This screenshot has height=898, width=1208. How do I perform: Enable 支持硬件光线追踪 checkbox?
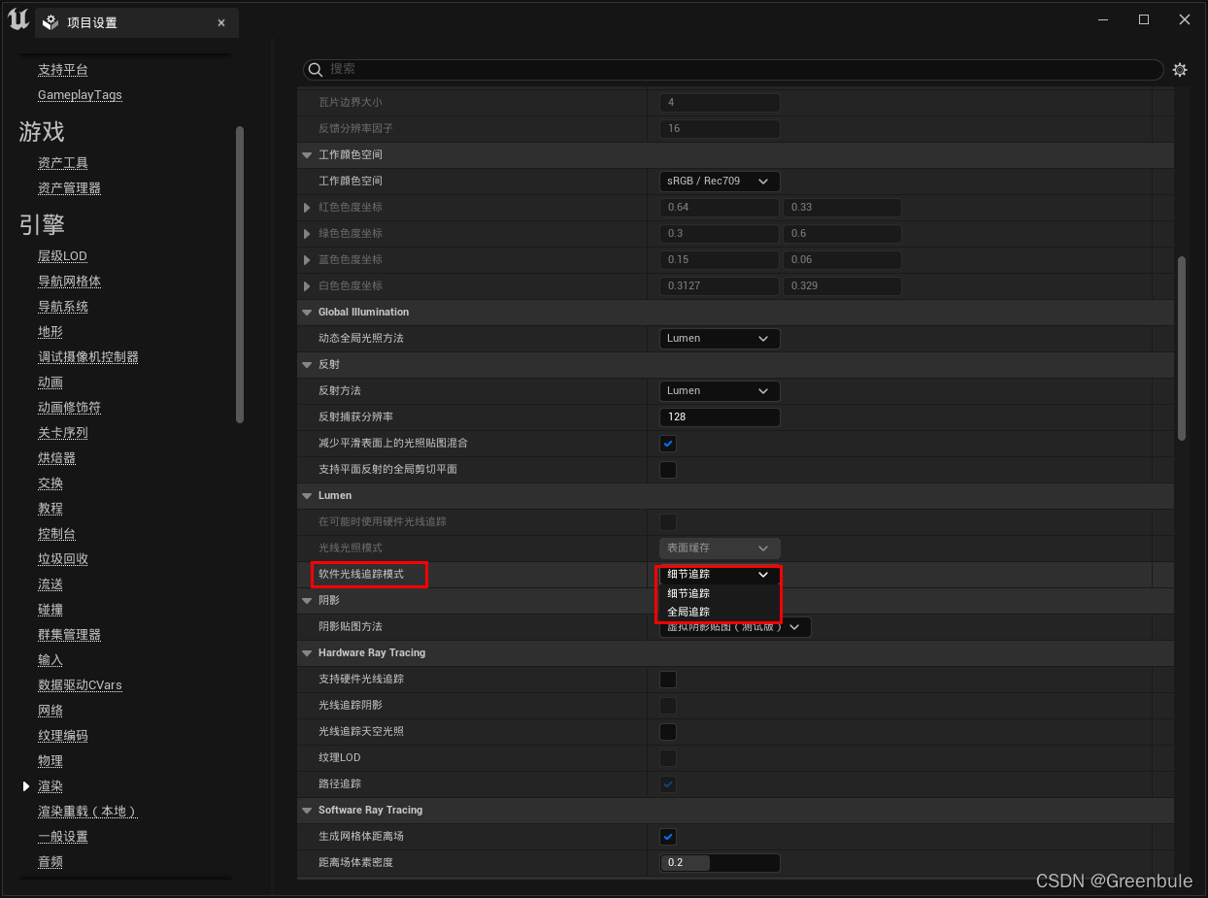[x=668, y=679]
